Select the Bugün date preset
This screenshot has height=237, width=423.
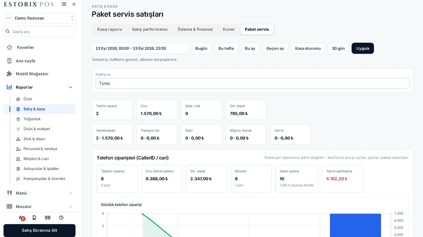pos(201,48)
